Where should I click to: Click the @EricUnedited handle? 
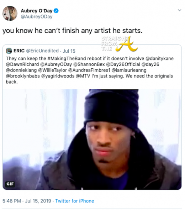click(42, 51)
